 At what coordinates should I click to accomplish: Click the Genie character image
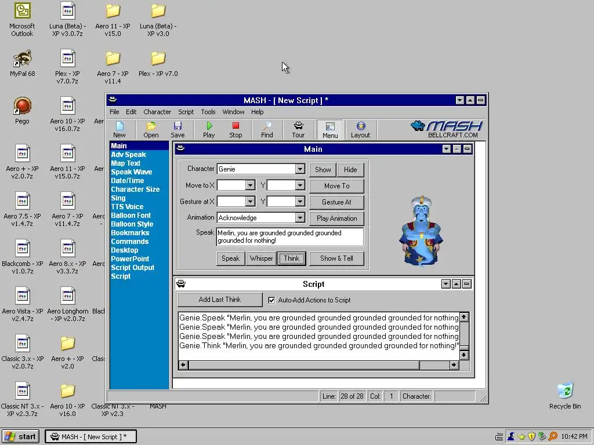pos(421,231)
